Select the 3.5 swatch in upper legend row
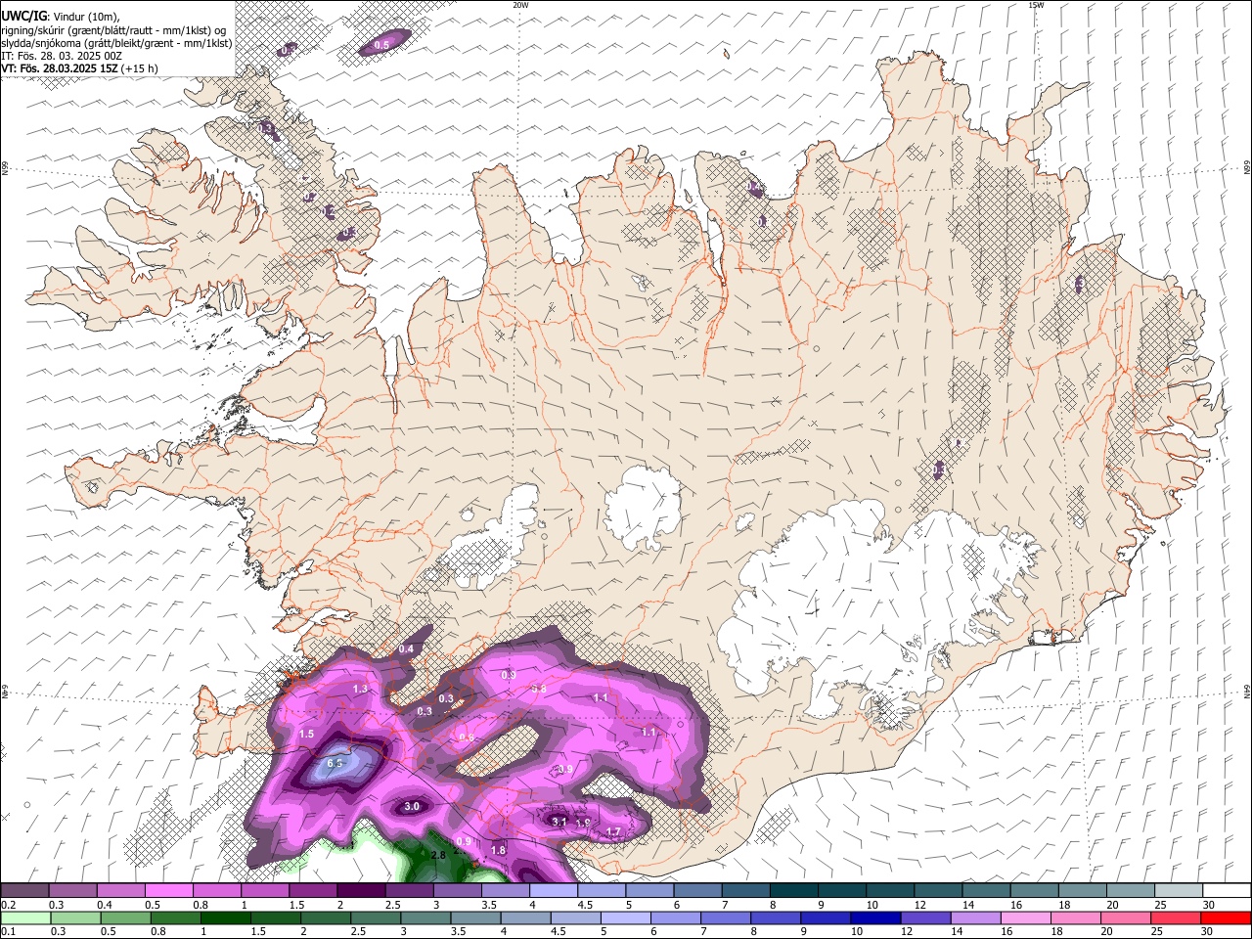 click(x=506, y=890)
